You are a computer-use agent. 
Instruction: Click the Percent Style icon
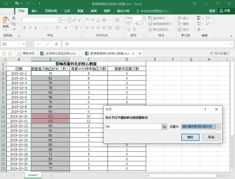[x=137, y=24]
